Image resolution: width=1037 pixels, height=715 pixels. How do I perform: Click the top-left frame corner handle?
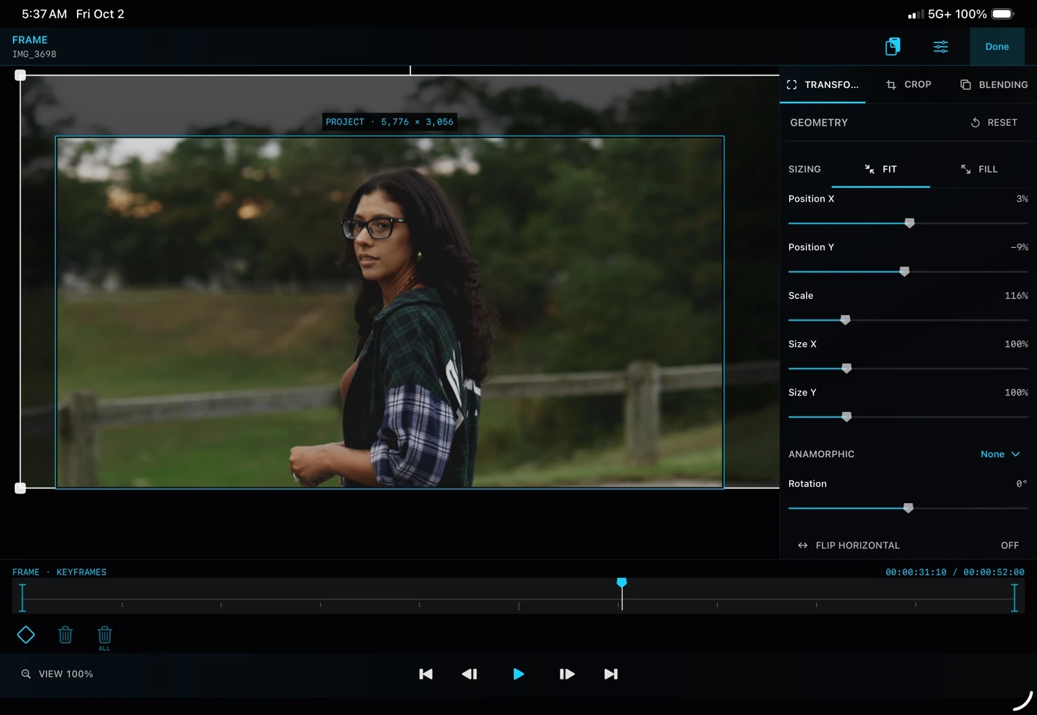pos(20,75)
